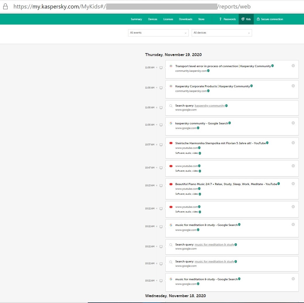Go to the Devices tab
The width and height of the screenshot is (304, 303).
[153, 19]
